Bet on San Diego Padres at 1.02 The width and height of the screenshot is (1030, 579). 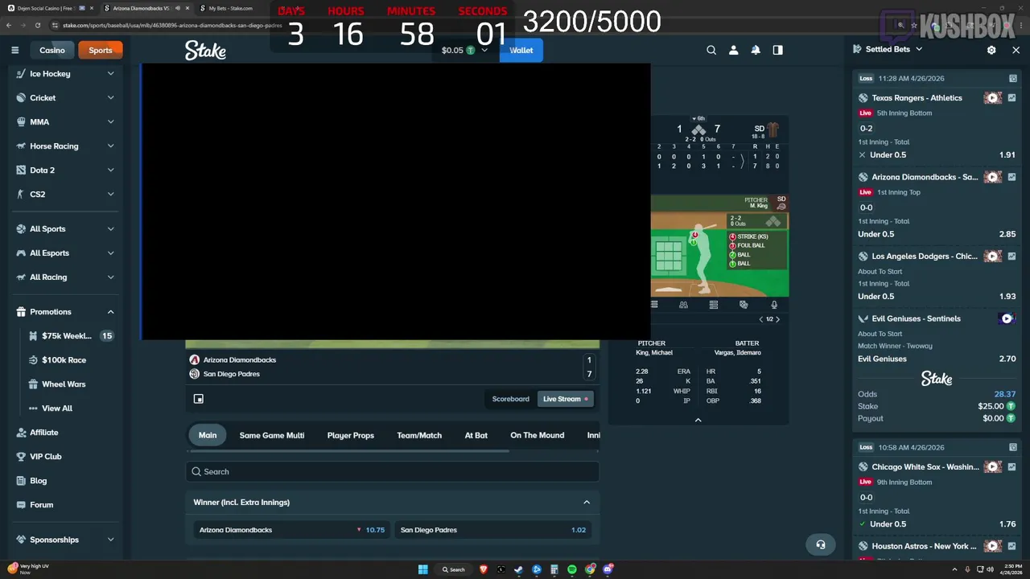click(x=493, y=530)
